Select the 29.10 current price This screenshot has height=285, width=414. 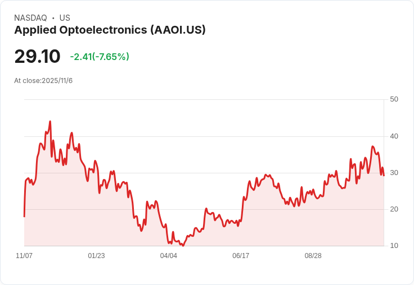[37, 56]
